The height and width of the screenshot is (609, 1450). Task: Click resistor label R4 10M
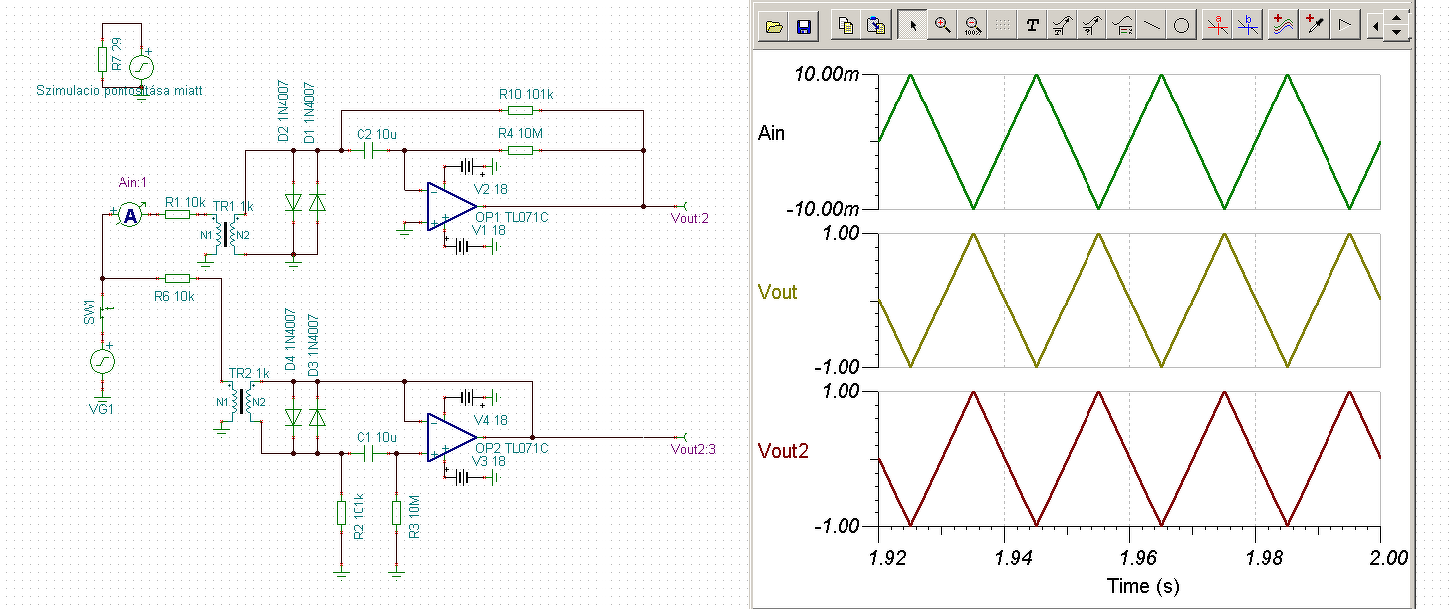(x=522, y=133)
